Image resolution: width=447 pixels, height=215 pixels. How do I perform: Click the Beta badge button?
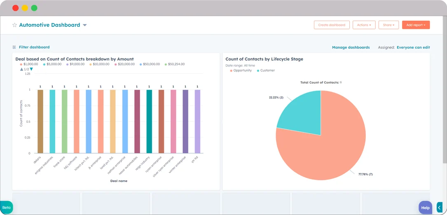tap(6, 208)
